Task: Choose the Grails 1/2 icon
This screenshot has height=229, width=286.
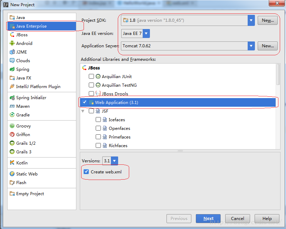Action: pyautogui.click(x=12, y=143)
